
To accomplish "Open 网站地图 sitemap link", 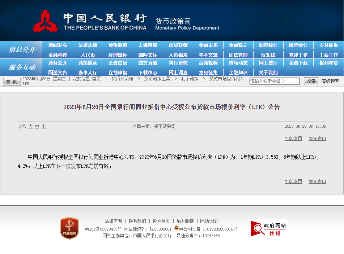I will [209, 221].
